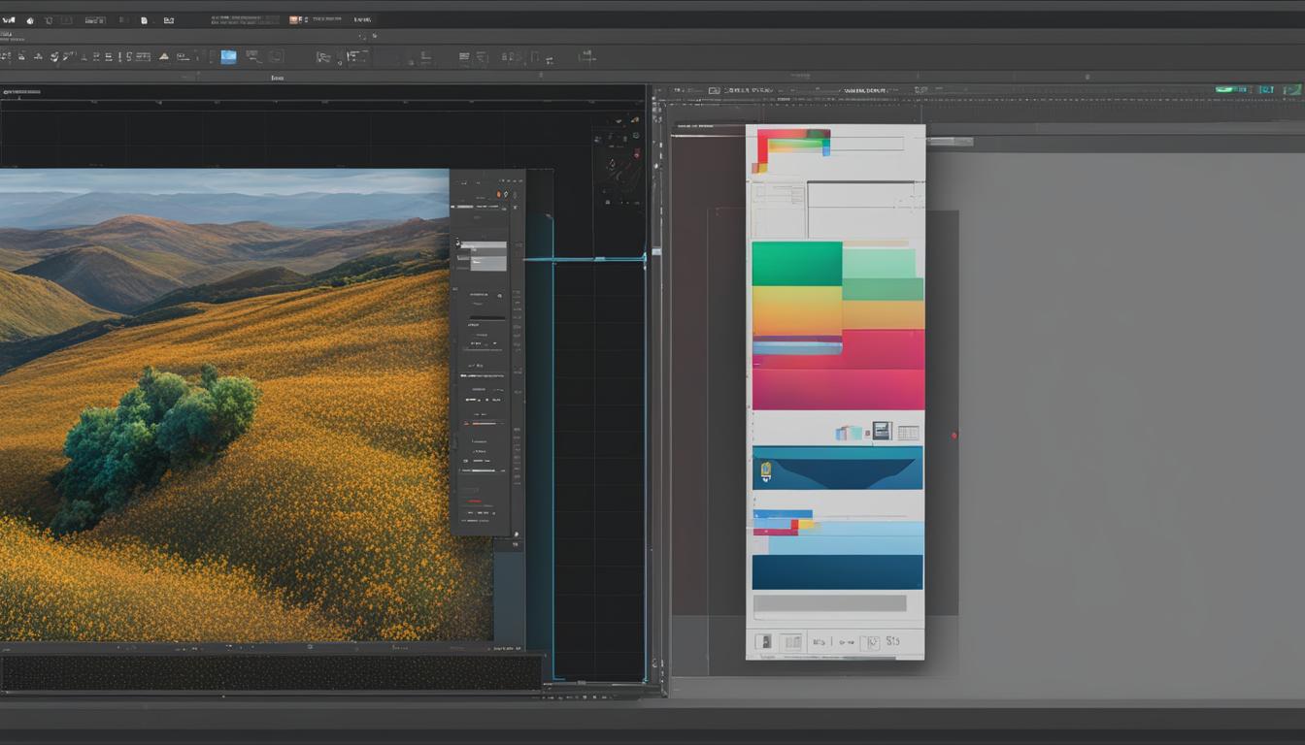The image size is (1305, 745).
Task: Open the blue image thumbnail icon in the toolbar
Action: click(229, 56)
